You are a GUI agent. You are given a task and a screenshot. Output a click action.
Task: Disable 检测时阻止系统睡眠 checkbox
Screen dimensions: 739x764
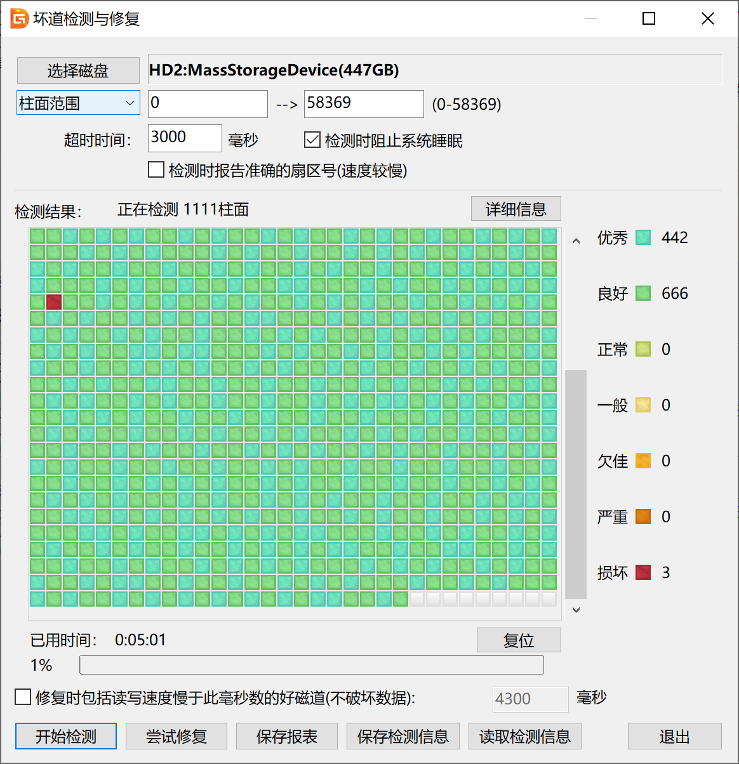tap(312, 140)
